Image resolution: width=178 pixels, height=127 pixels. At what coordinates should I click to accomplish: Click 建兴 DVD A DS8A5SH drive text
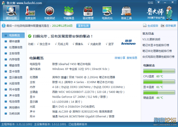tap(73, 107)
